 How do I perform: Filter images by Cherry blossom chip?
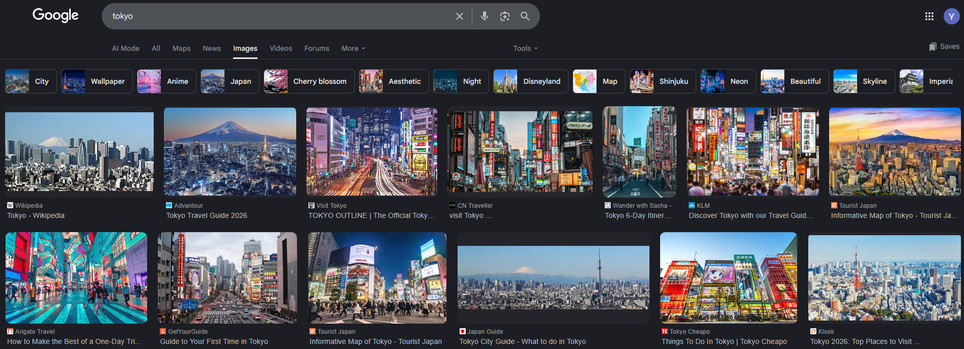309,81
